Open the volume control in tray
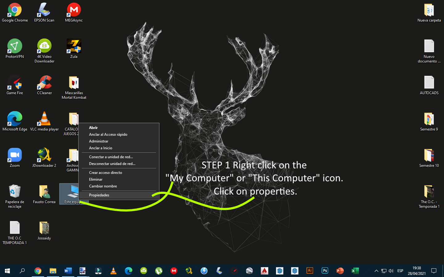This screenshot has height=277, width=444. (391, 271)
